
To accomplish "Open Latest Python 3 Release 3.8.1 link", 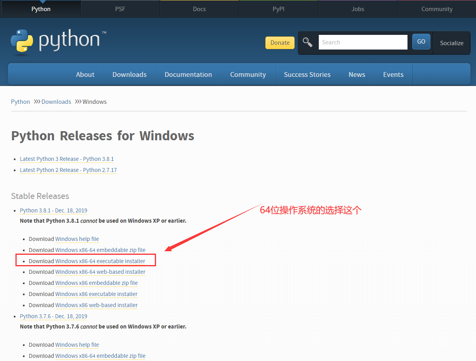I will click(x=67, y=159).
